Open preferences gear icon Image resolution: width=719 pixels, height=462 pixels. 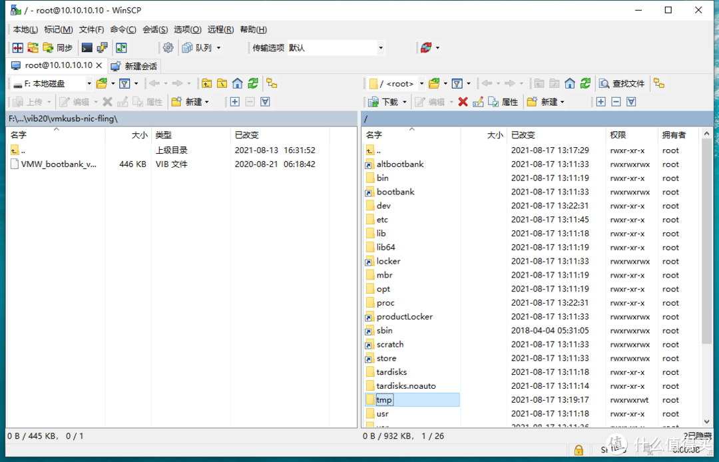(x=168, y=48)
